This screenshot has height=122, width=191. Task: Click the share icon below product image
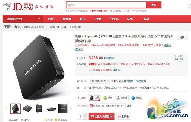coord(46,120)
